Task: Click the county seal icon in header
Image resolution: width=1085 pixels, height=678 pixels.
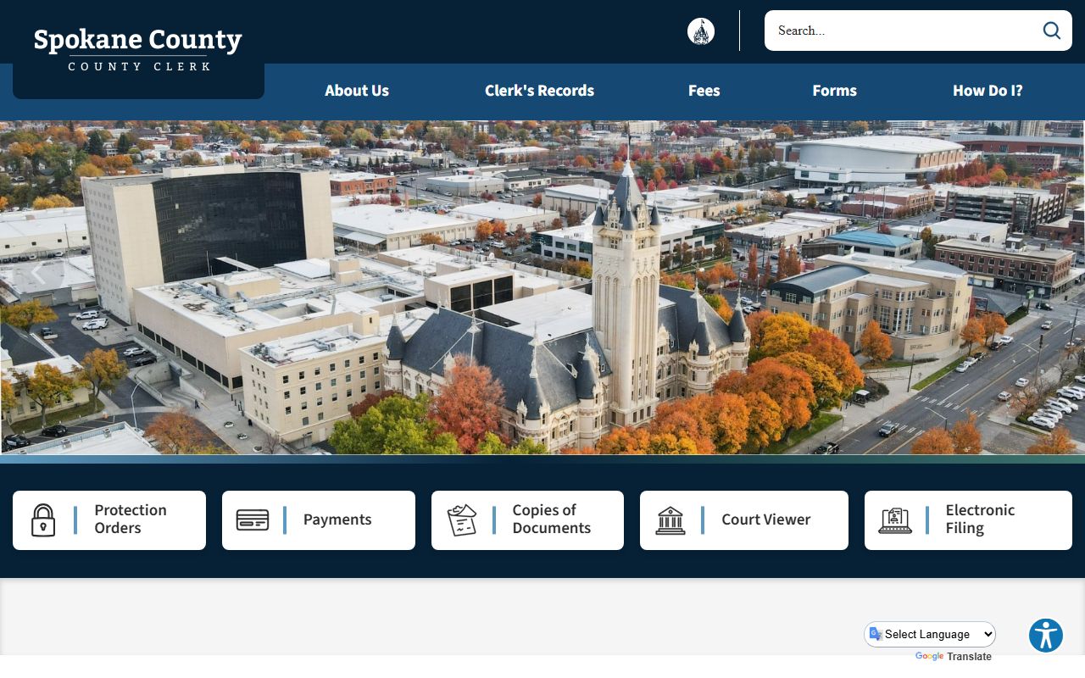Action: coord(700,31)
